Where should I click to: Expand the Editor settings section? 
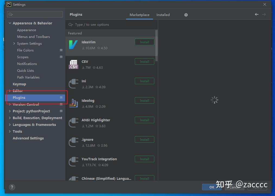click(10, 91)
